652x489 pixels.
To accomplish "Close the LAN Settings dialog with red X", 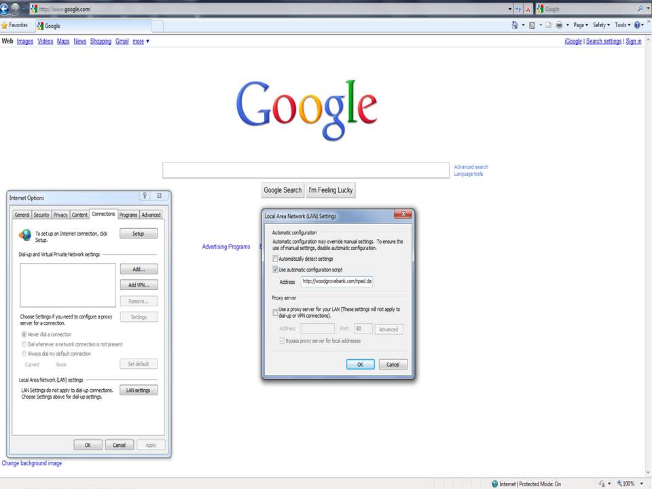I will pos(403,214).
